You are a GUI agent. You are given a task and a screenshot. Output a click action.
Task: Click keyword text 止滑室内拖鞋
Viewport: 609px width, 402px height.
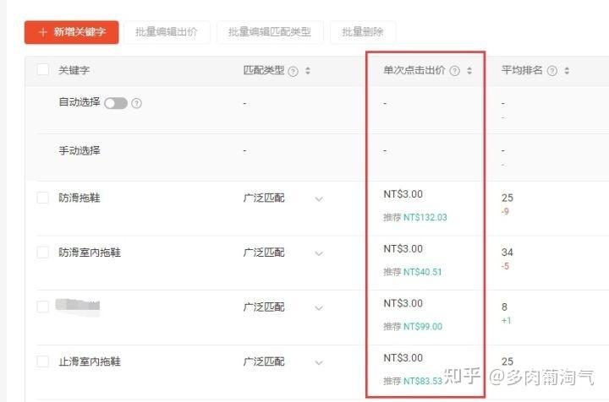90,361
